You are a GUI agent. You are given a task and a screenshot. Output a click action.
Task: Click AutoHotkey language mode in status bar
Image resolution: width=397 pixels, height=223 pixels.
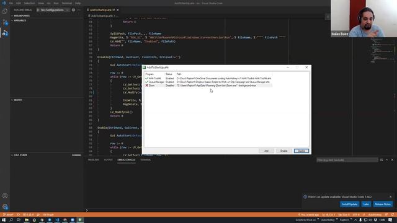point(375,215)
